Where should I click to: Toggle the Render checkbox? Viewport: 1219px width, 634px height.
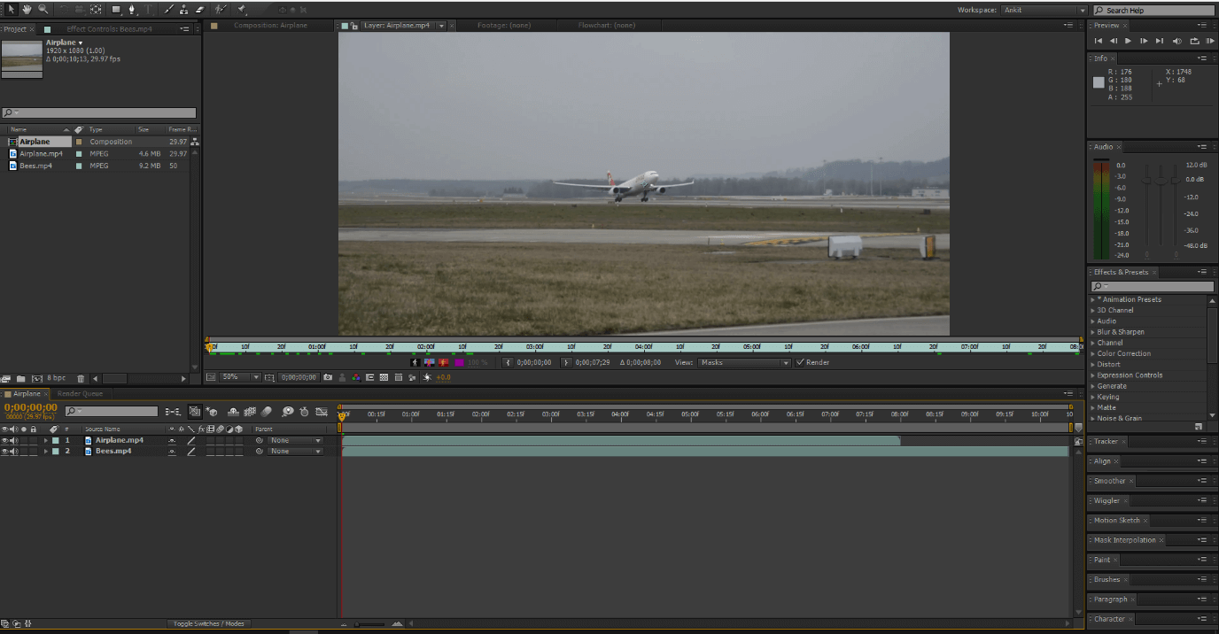click(x=801, y=362)
